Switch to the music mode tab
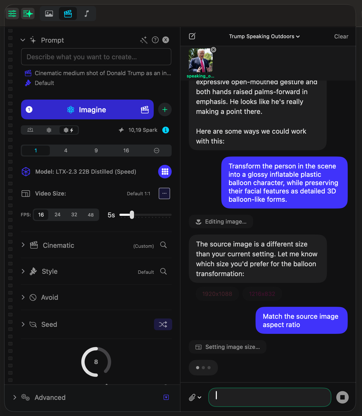Screen dimensions: 362x416 [86, 14]
